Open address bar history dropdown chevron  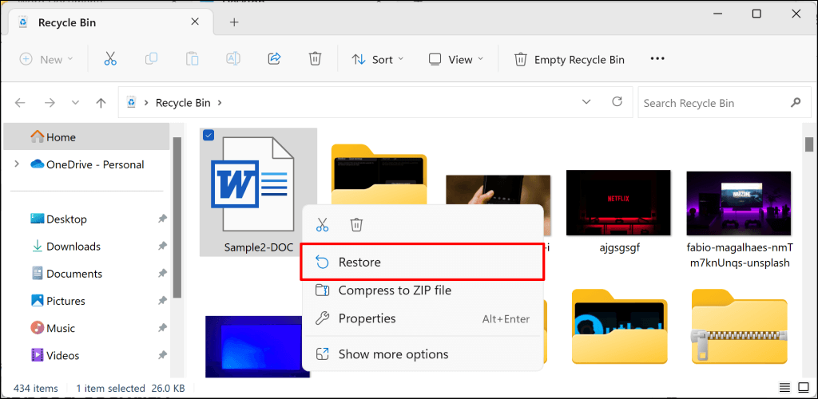586,102
